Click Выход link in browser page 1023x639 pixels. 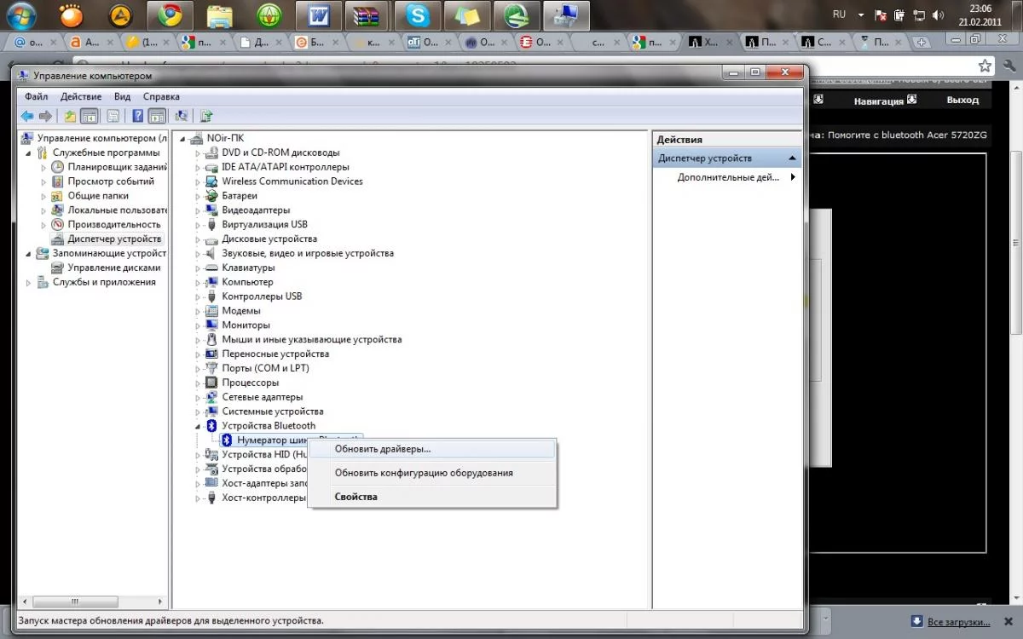962,100
